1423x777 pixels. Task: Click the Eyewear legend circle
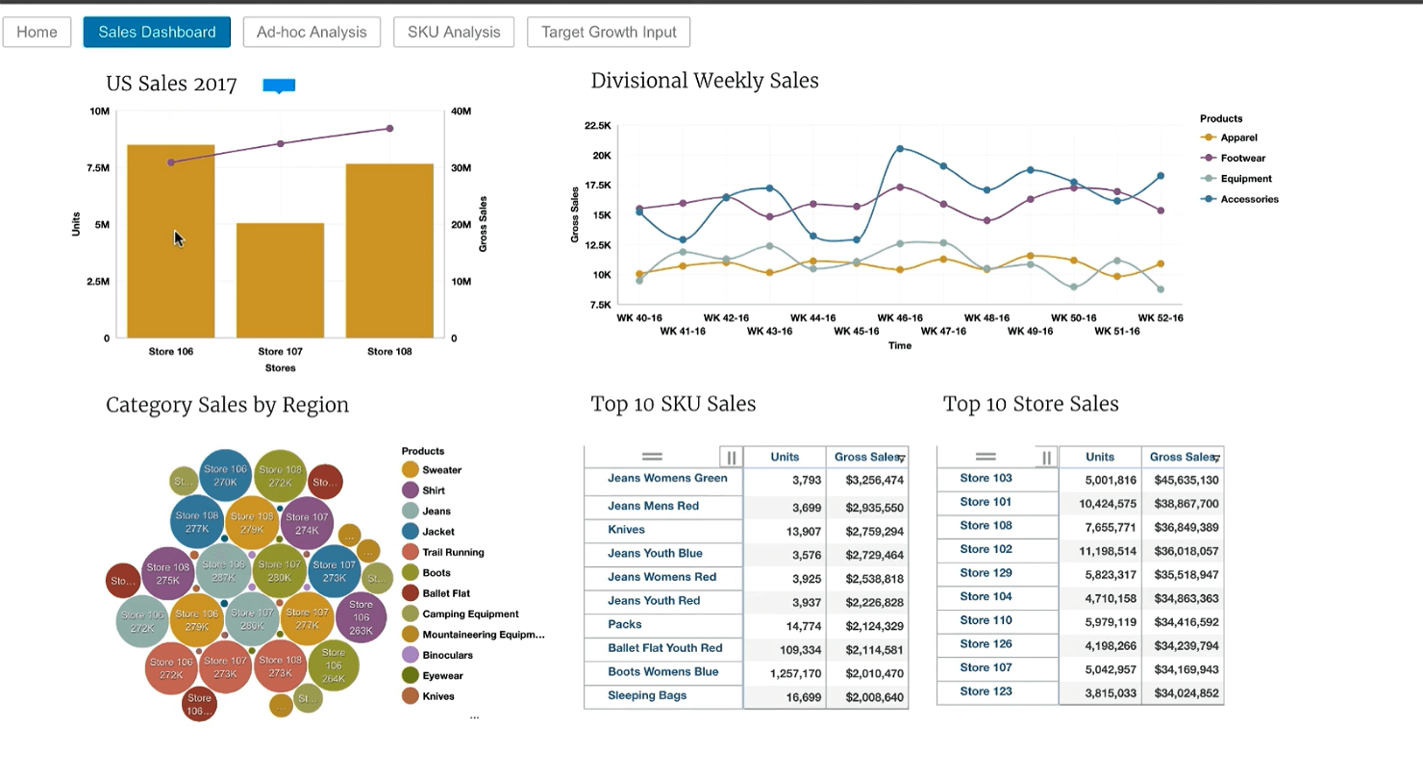tap(411, 675)
